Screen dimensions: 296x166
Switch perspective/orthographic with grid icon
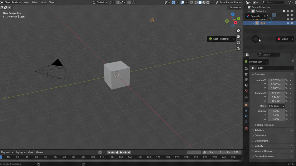click(238, 49)
